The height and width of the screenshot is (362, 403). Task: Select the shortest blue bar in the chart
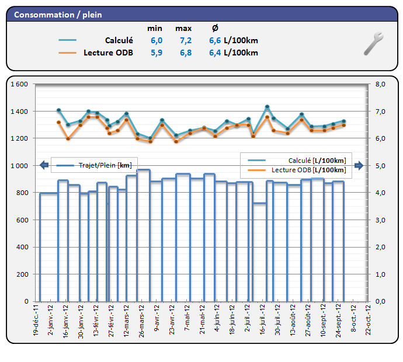pos(260,251)
